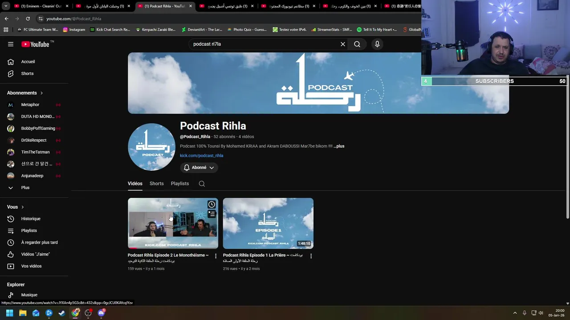Screen dimensions: 570x320
Task: Open the YouTube hamburger guide menu
Action: pyautogui.click(x=11, y=44)
